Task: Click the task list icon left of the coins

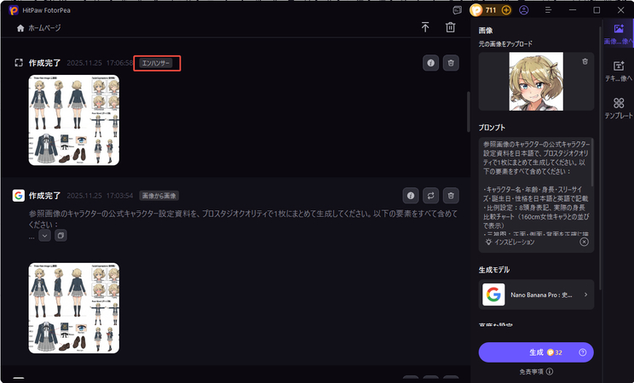Action: click(x=458, y=10)
